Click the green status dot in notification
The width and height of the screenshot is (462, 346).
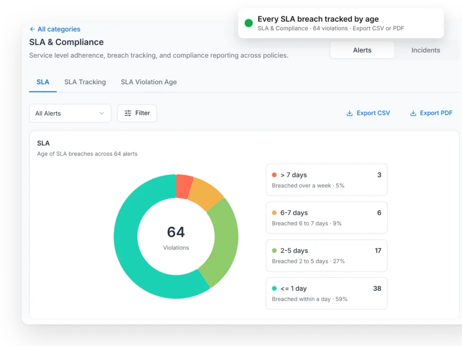(249, 23)
